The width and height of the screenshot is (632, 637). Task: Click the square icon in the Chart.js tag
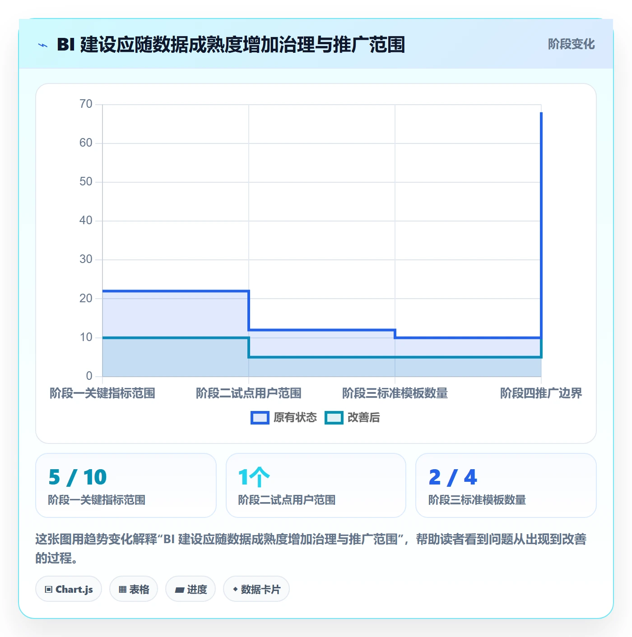pyautogui.click(x=49, y=590)
